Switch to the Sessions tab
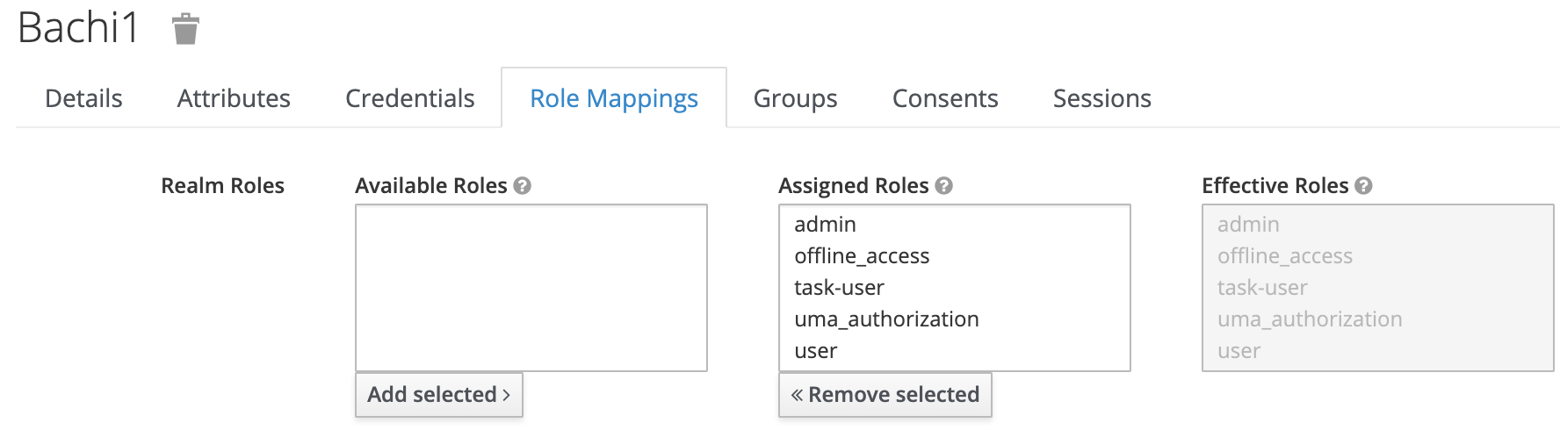The width and height of the screenshot is (1560, 430). [1101, 98]
